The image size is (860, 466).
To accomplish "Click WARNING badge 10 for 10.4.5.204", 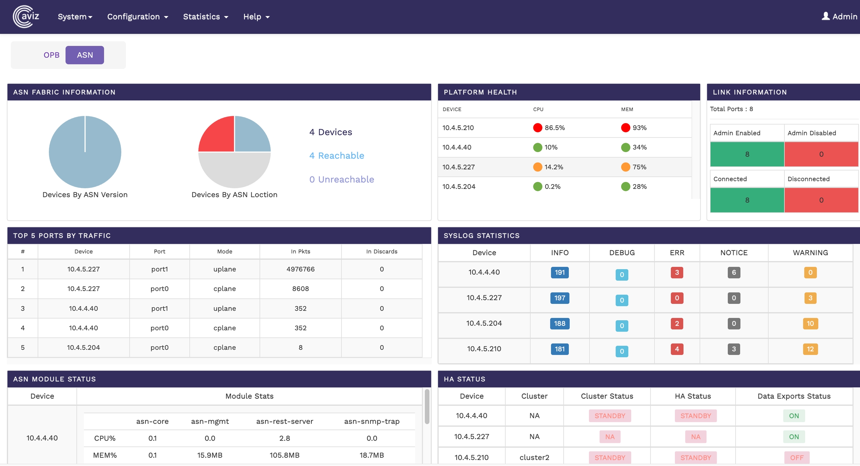I will tap(810, 324).
